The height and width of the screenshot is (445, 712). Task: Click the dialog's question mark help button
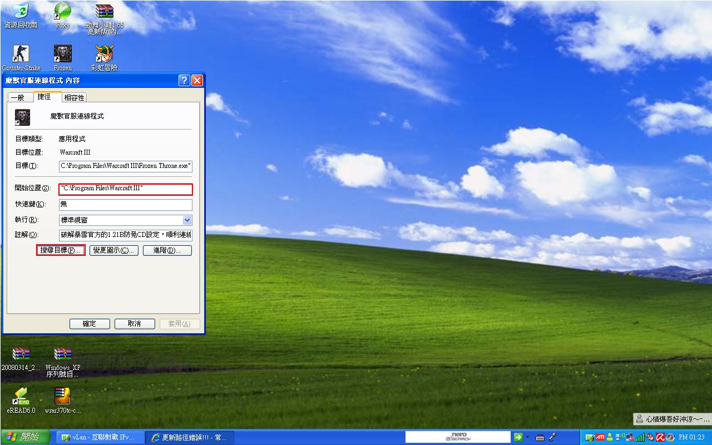(184, 81)
